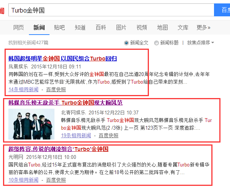230x187 pixels.
Task: Click source text 凤凰娱乐 2015年12月18日 09:11
Action: tap(45, 67)
